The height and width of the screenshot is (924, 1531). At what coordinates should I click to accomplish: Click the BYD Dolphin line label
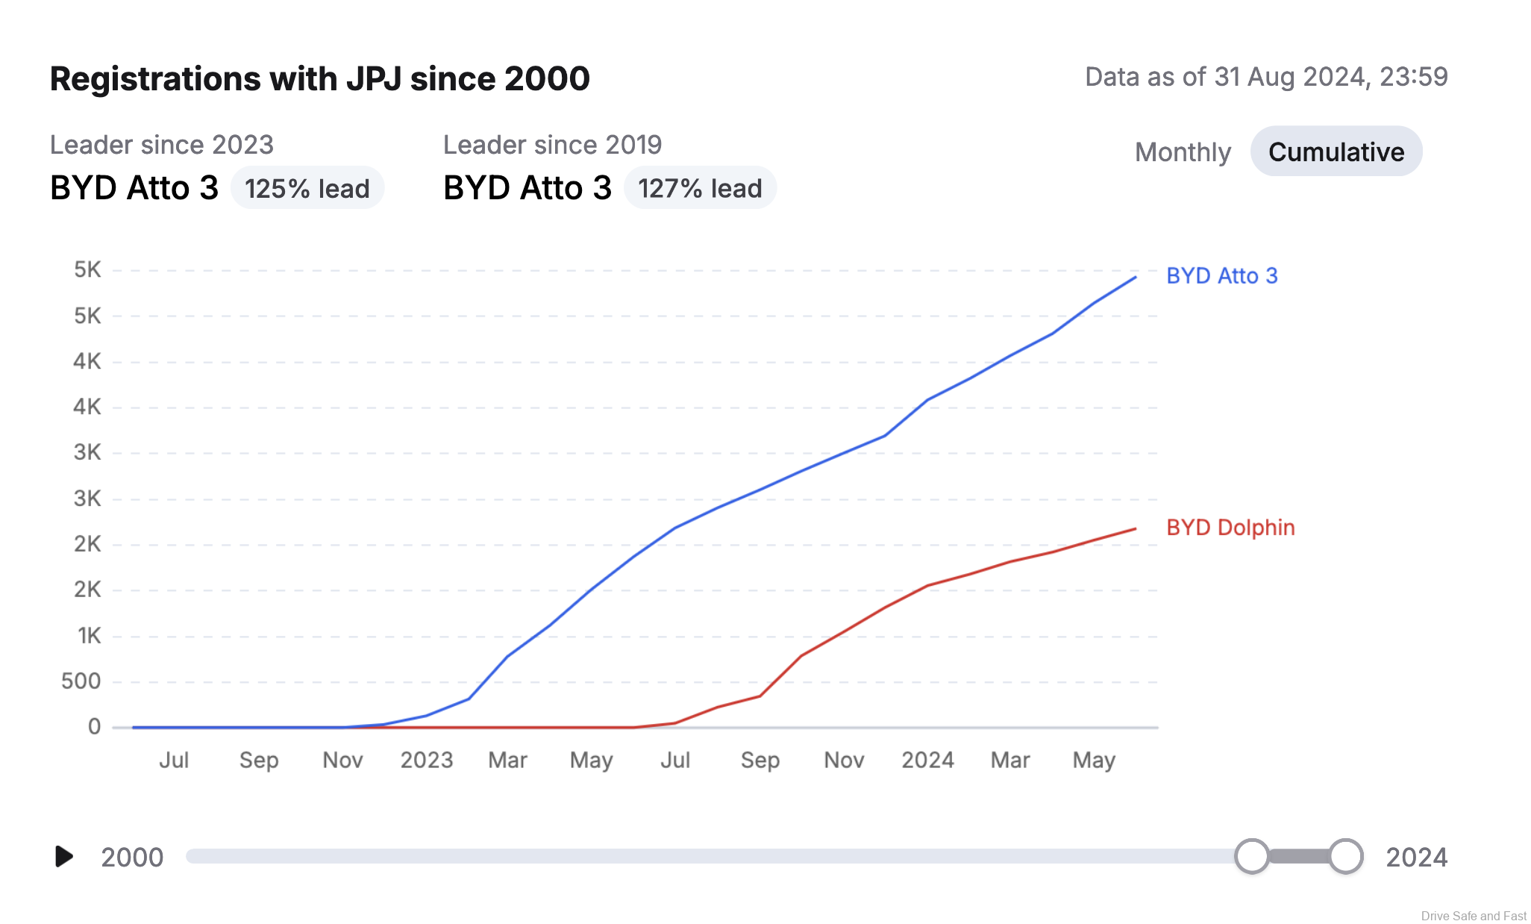pos(1230,528)
